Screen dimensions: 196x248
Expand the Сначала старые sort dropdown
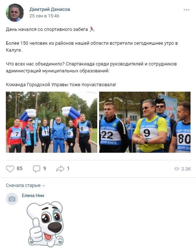(x=25, y=185)
